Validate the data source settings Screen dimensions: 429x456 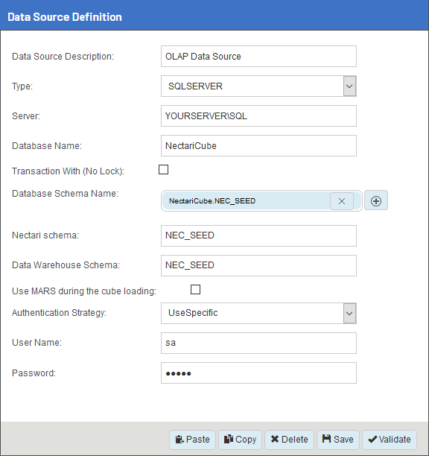click(390, 440)
